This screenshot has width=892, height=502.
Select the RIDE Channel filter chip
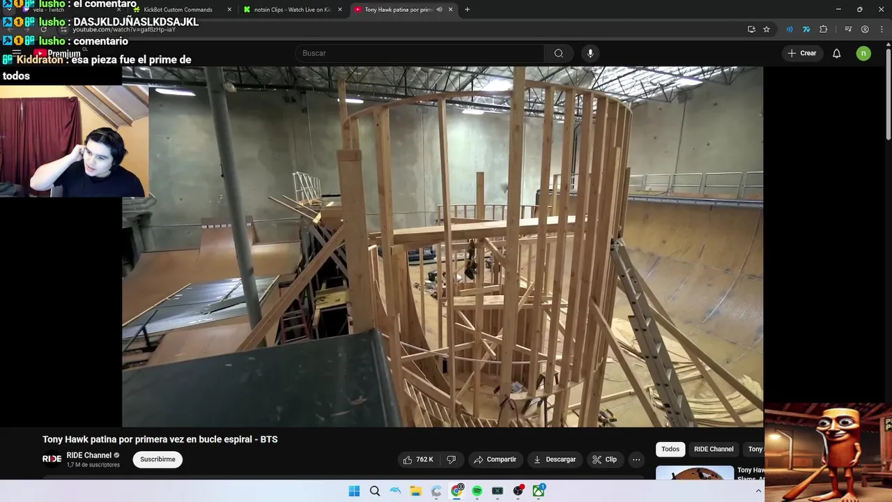click(x=714, y=449)
